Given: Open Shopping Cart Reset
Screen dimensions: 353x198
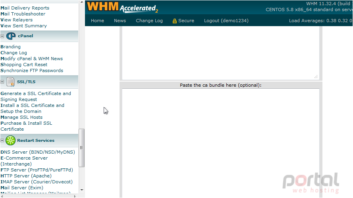Looking at the screenshot, I should pyautogui.click(x=24, y=65).
